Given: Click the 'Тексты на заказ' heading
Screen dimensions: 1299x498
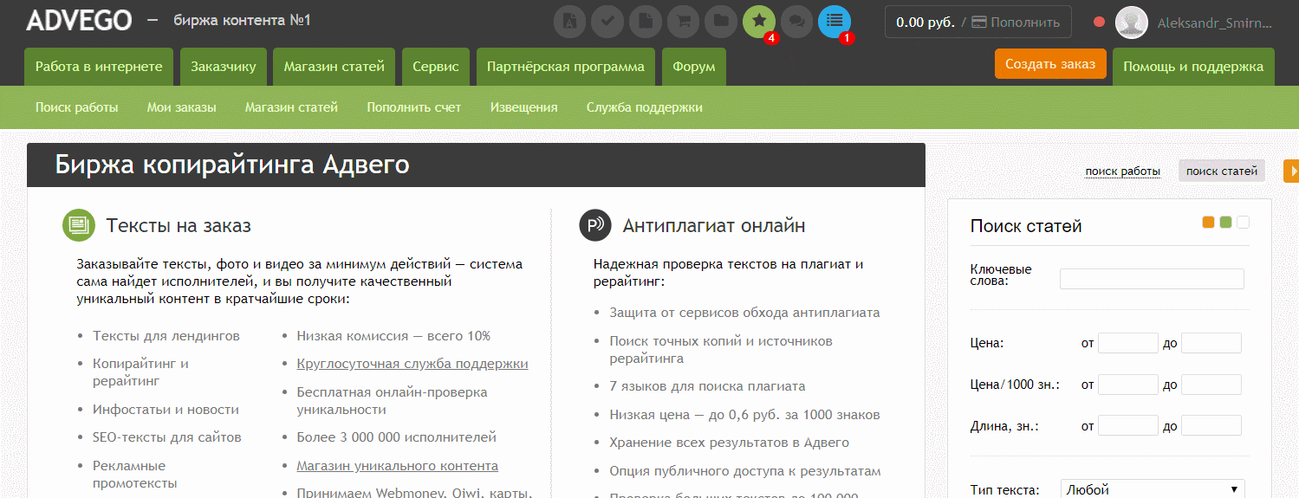Looking at the screenshot, I should point(179,226).
